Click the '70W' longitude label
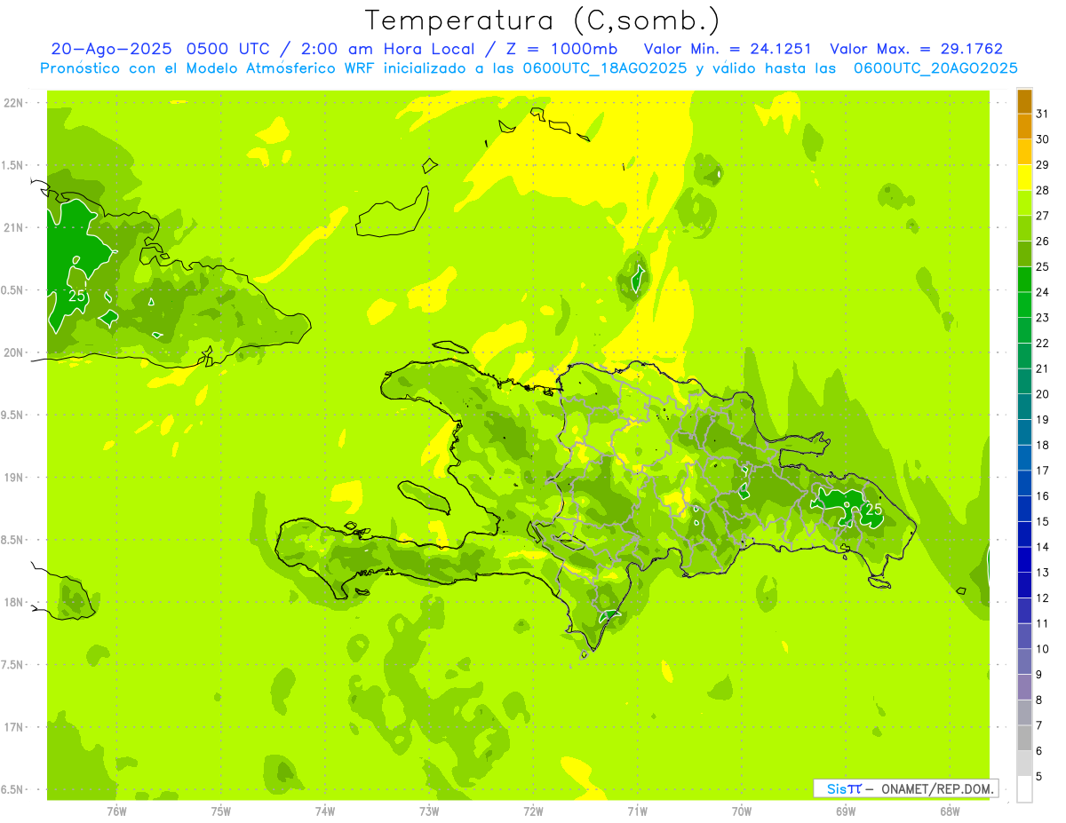The width and height of the screenshot is (1066, 823). tap(742, 811)
